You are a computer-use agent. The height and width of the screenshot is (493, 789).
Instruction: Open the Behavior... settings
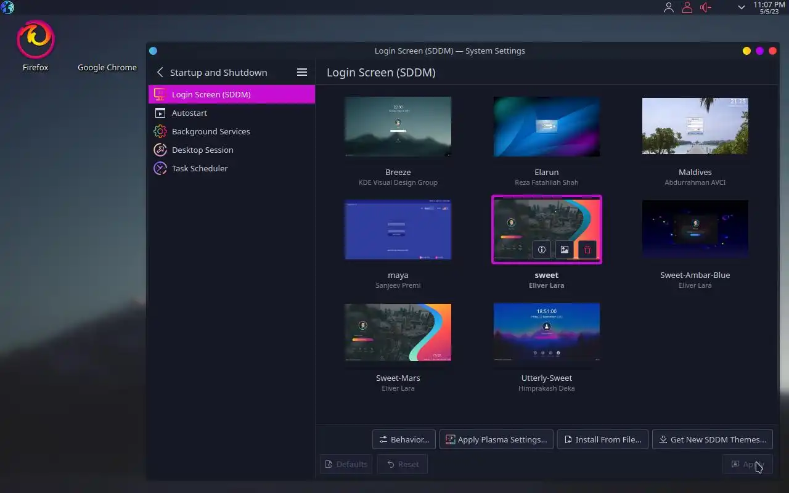pyautogui.click(x=404, y=439)
